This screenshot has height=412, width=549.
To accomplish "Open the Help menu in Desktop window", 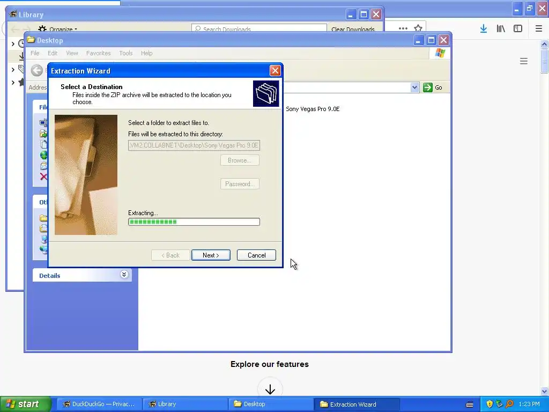I will click(x=147, y=53).
